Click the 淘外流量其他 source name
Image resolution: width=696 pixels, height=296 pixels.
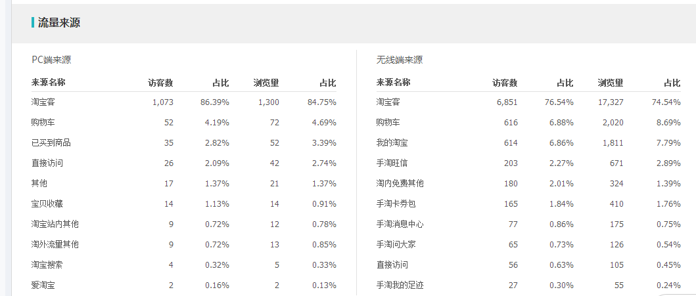[x=55, y=245]
